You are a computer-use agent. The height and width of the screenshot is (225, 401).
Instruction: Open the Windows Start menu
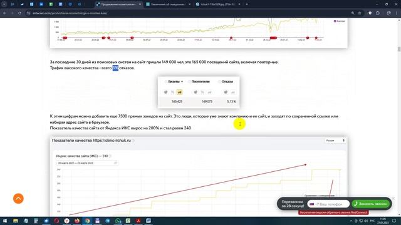tap(5, 221)
